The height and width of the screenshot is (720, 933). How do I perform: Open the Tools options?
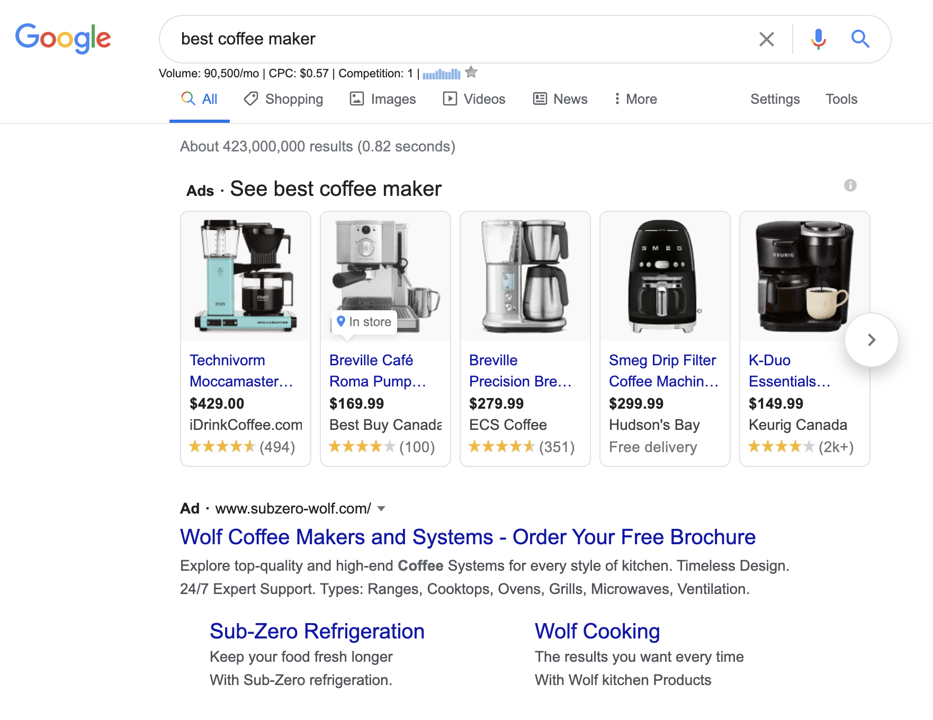pos(841,99)
